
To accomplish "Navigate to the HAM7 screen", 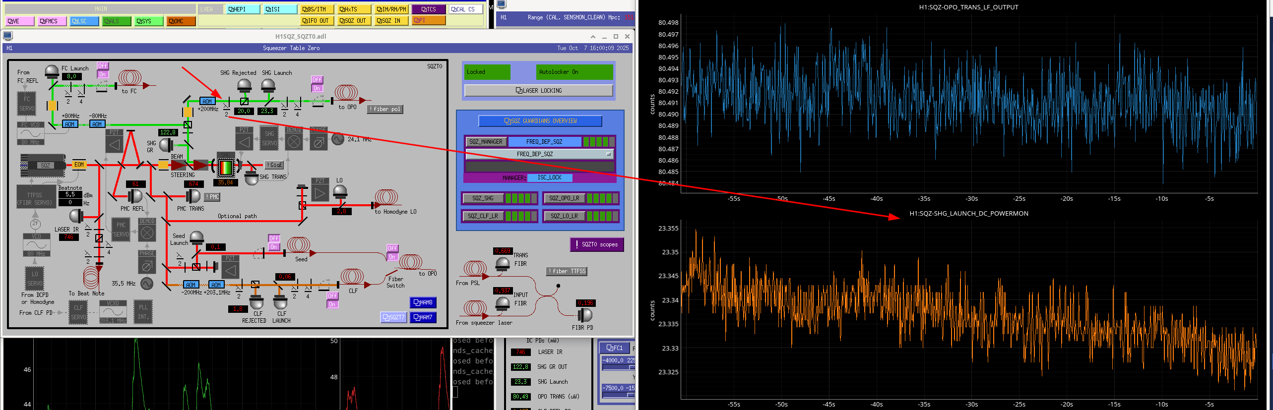I will pyautogui.click(x=423, y=317).
